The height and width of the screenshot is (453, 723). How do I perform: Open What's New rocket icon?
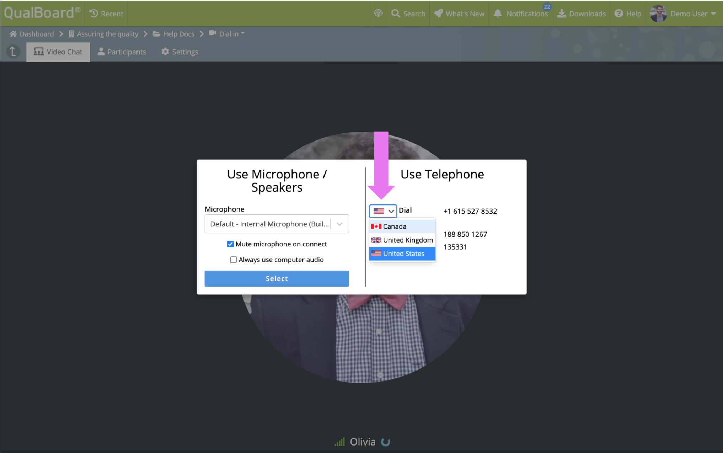point(439,14)
